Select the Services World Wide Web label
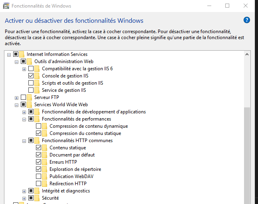Image resolution: width=258 pixels, height=204 pixels. 61,105
